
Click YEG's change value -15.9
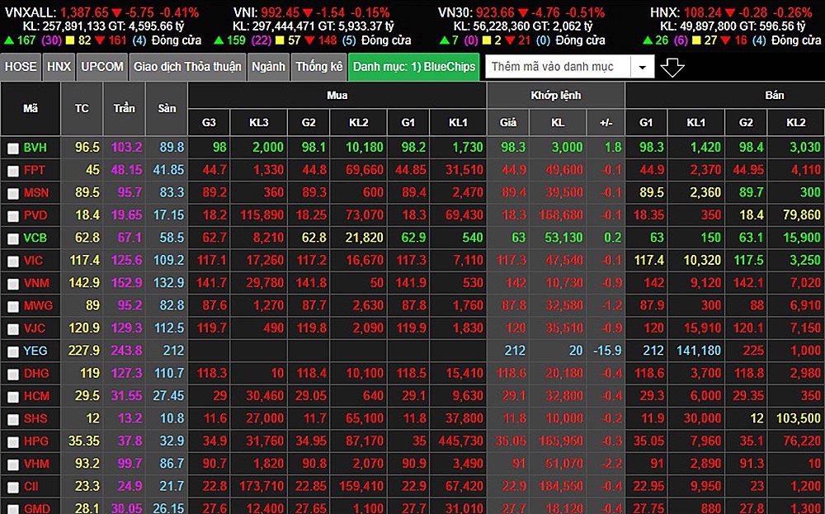click(607, 351)
